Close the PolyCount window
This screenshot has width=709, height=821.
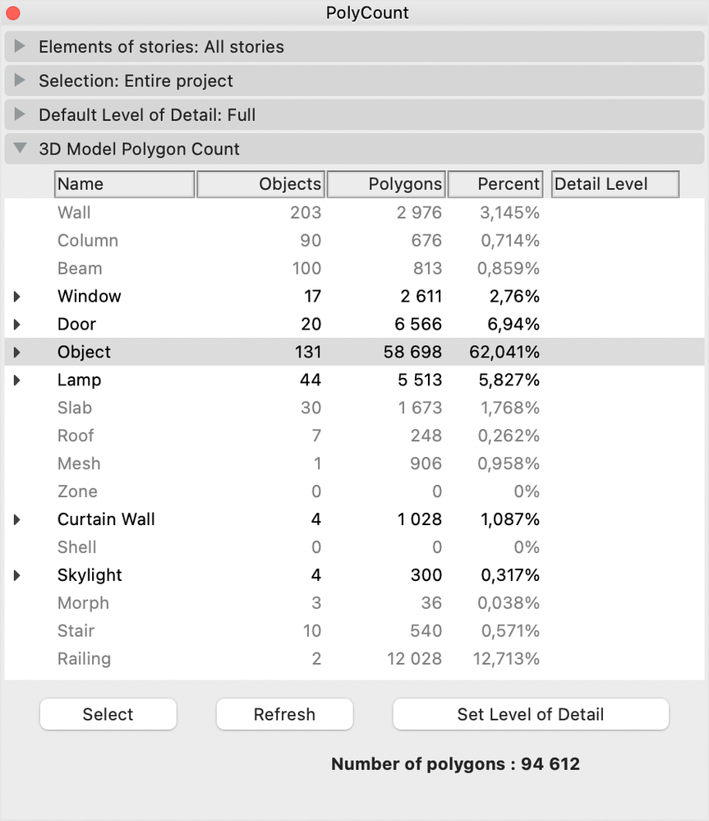[14, 13]
